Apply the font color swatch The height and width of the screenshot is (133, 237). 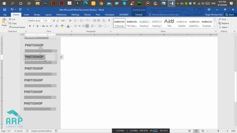(68, 26)
